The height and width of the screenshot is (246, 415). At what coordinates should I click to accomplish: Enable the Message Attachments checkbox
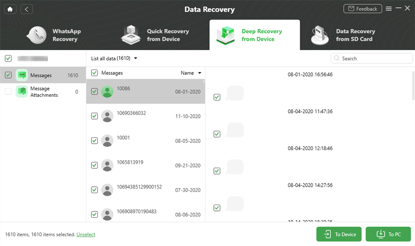coord(8,92)
